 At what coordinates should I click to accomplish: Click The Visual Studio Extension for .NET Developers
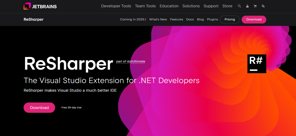[x=112, y=80]
